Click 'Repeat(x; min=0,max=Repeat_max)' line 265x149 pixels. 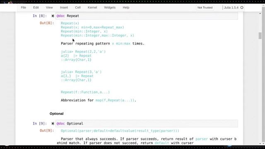tap(92, 27)
